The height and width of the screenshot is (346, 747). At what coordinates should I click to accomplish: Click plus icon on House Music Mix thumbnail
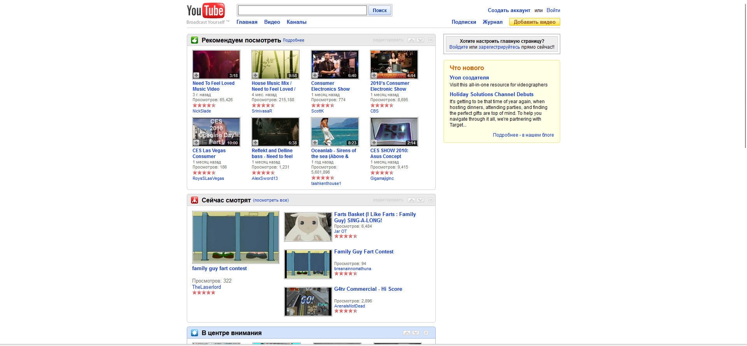(x=256, y=76)
